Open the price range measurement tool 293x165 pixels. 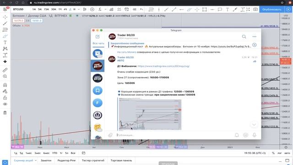5,55
